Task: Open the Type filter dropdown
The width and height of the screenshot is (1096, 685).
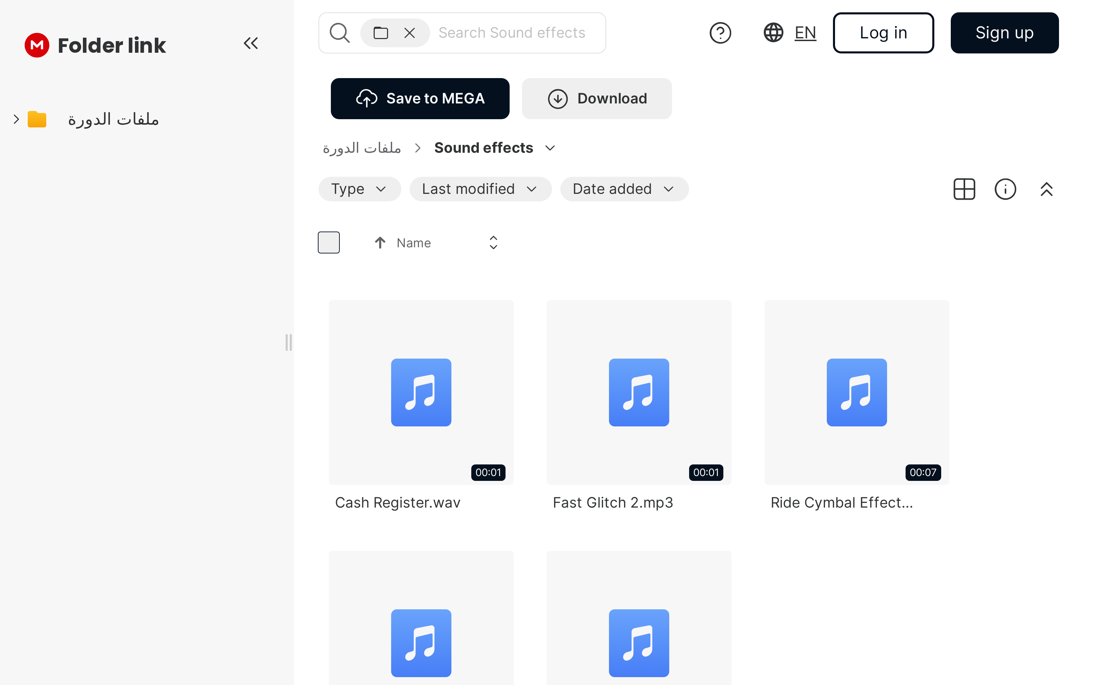Action: [359, 189]
